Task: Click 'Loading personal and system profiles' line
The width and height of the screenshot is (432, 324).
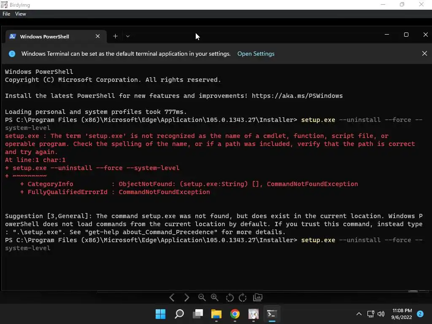Action: pos(96,112)
